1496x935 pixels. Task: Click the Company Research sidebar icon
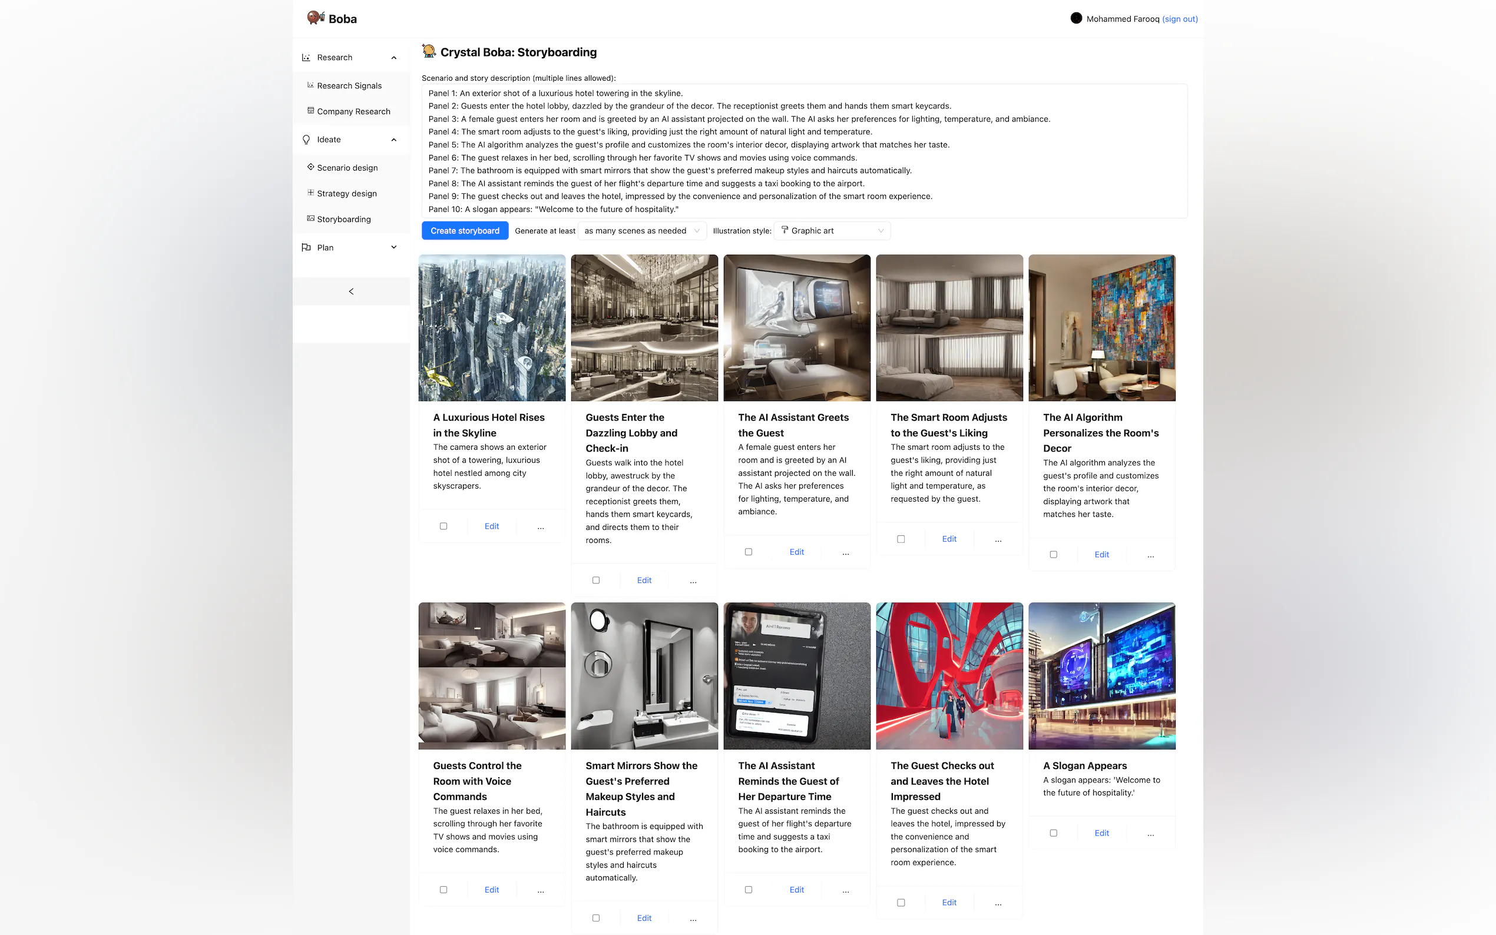pyautogui.click(x=310, y=111)
